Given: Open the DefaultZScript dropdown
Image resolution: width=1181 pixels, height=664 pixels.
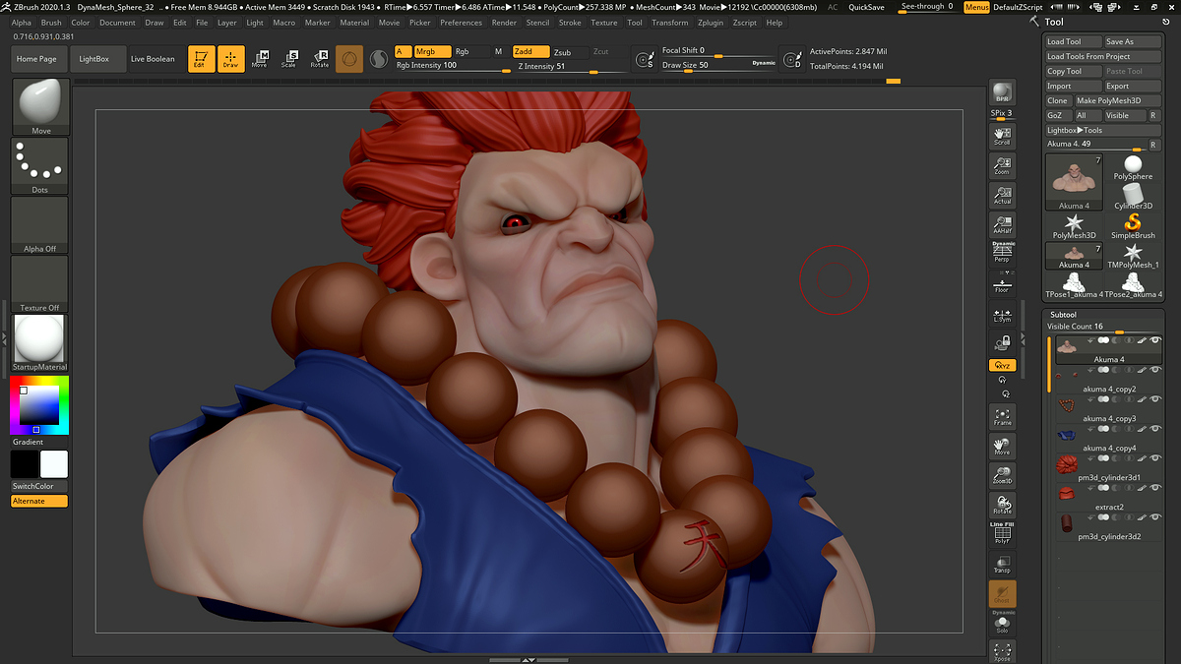Looking at the screenshot, I should 1020,7.
